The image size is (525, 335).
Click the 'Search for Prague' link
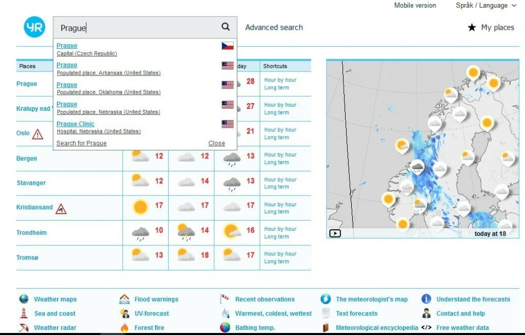pos(82,143)
